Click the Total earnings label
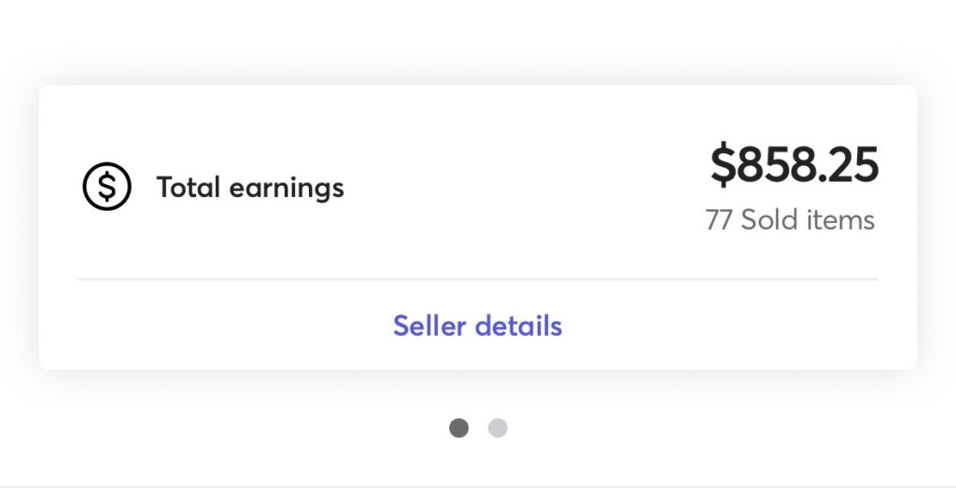The height and width of the screenshot is (488, 956). click(x=250, y=188)
